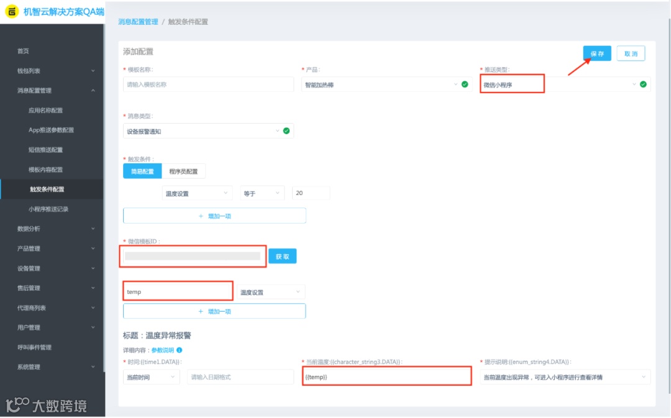Focus the 当前温度 field containing {{temp}}
671x418 pixels.
point(387,378)
